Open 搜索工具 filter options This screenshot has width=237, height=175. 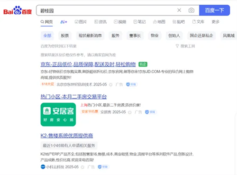tap(185, 46)
